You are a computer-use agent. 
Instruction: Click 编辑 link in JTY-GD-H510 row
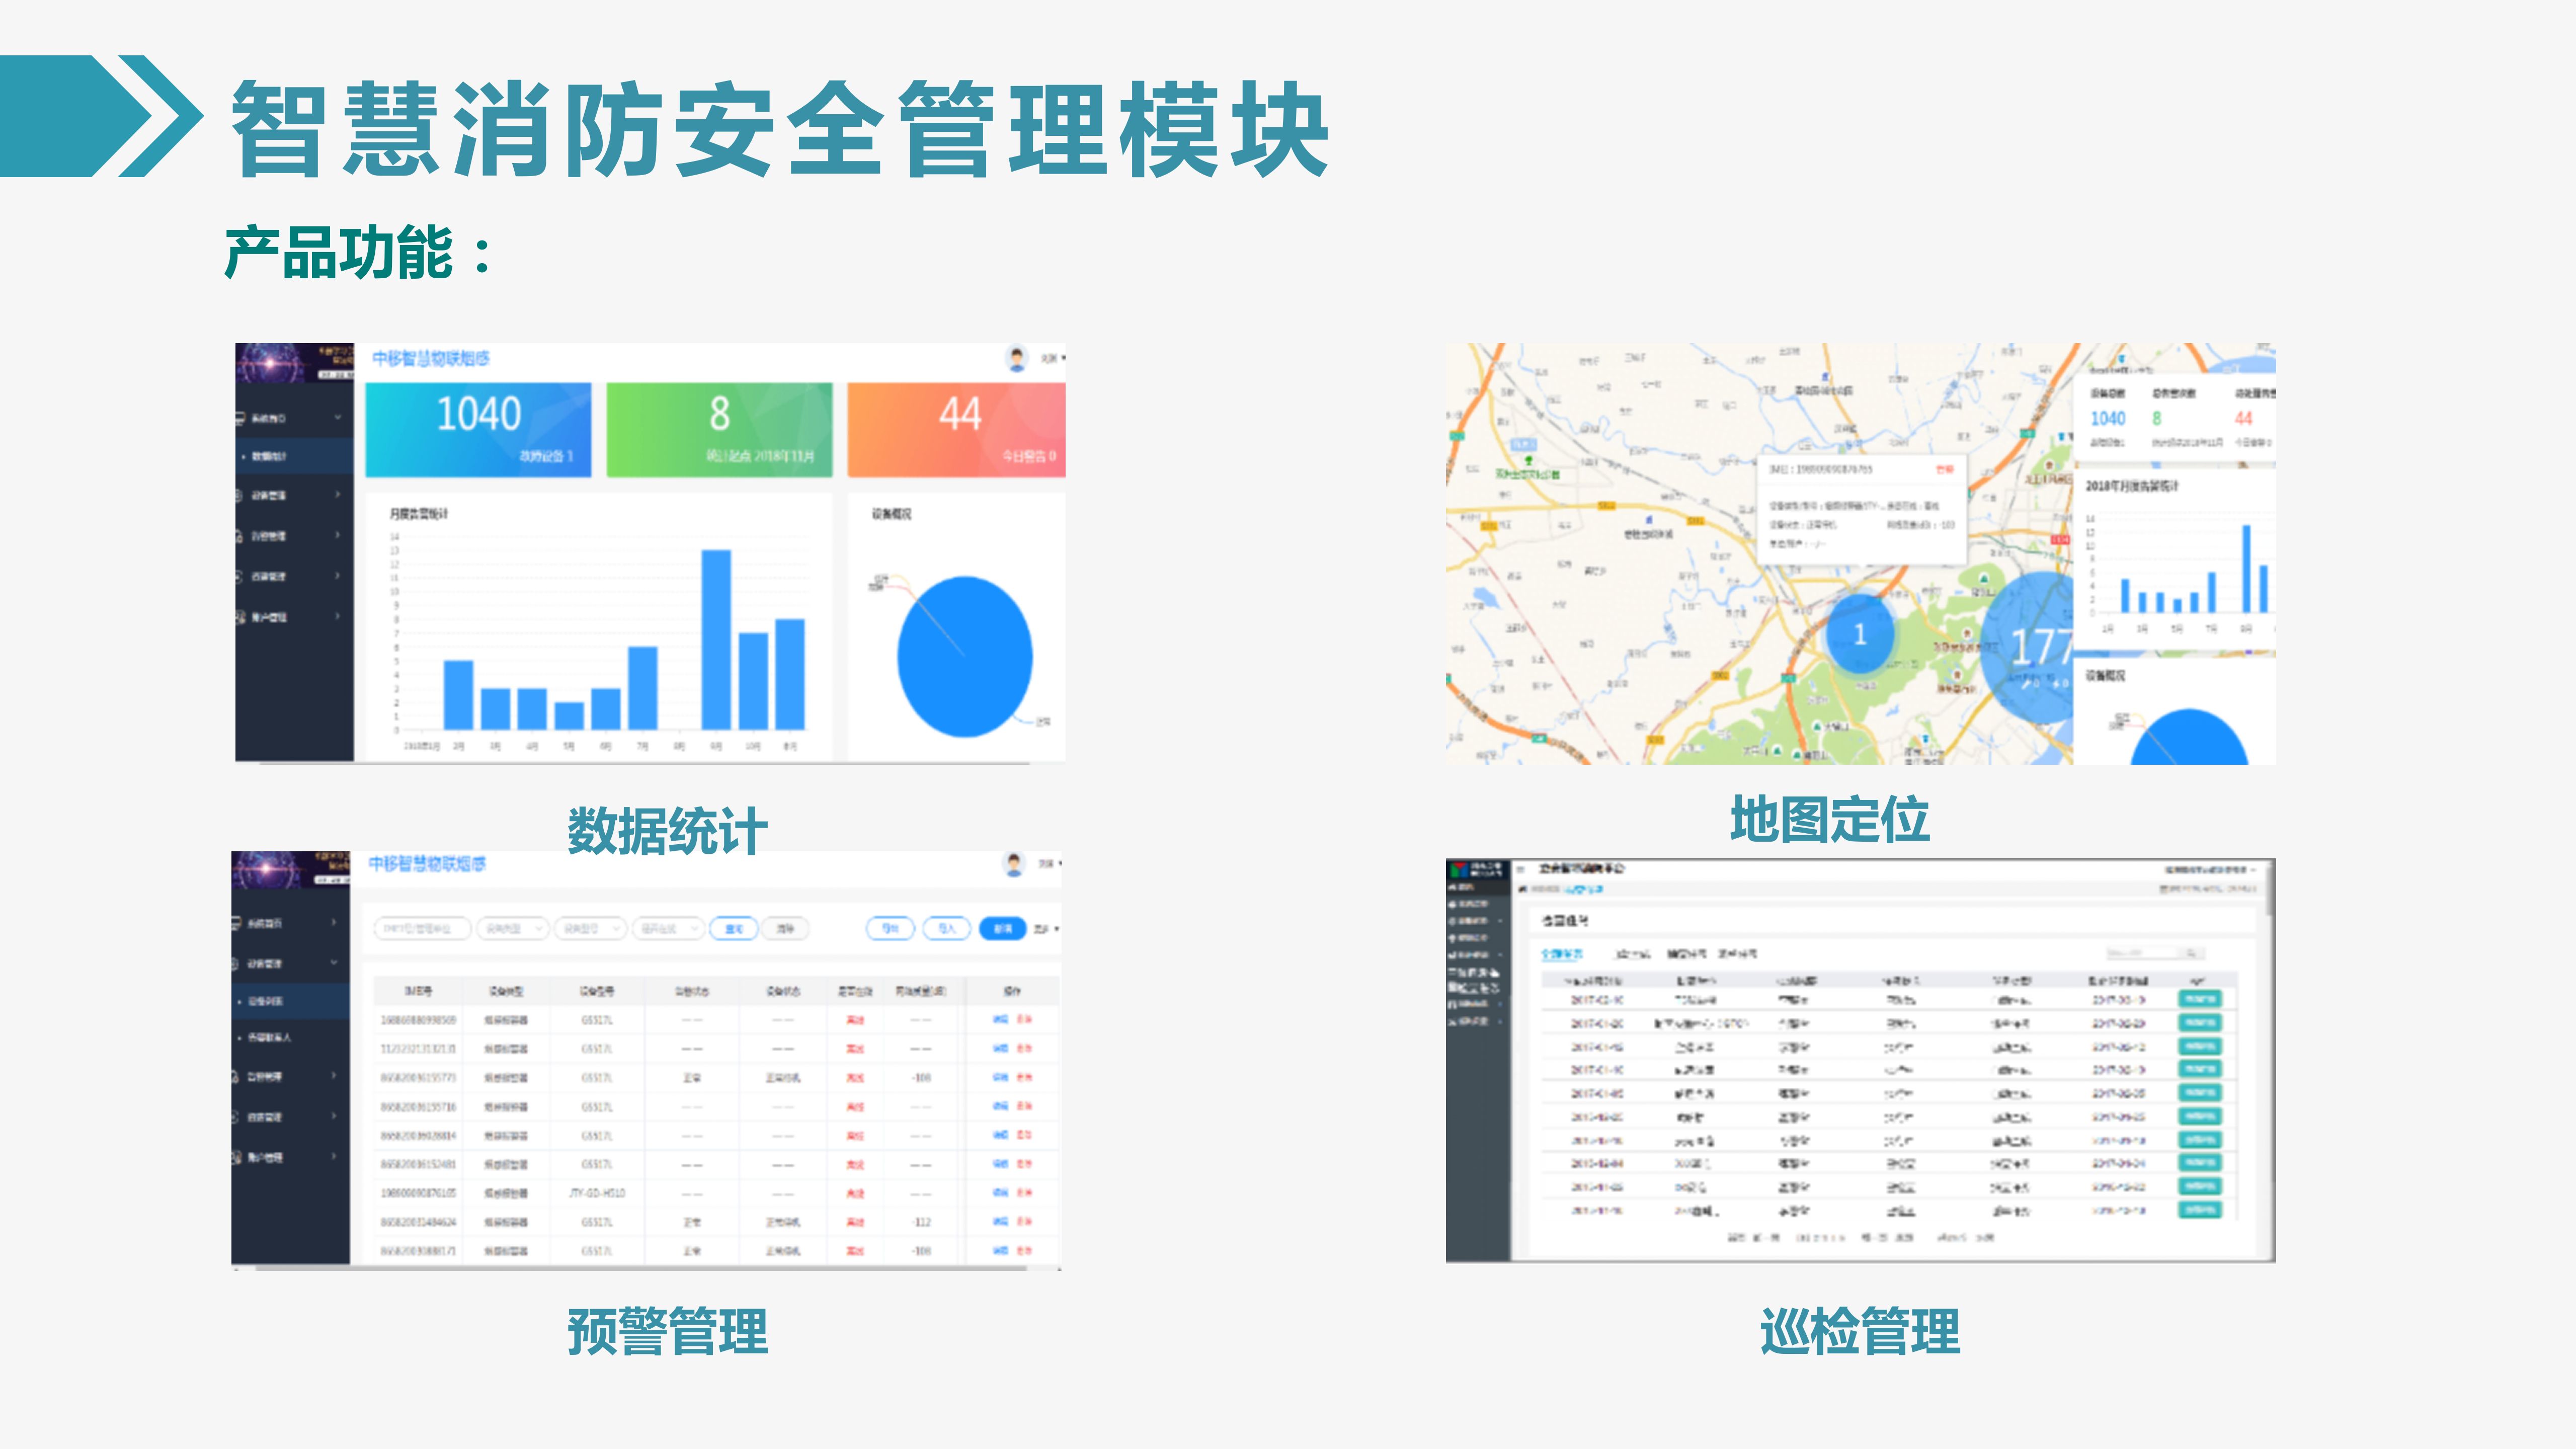(x=1000, y=1193)
